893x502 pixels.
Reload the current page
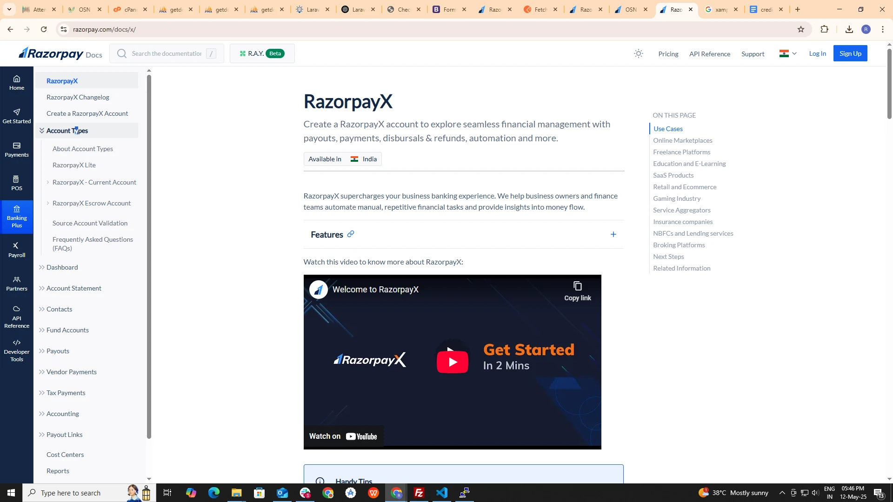click(44, 29)
